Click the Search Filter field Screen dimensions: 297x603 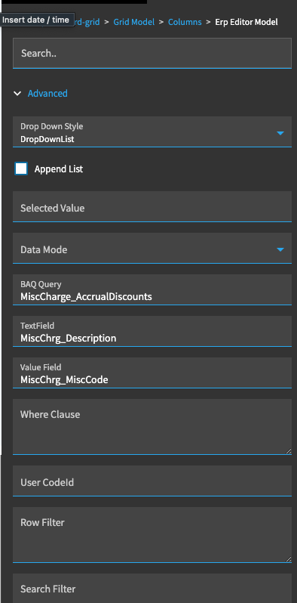click(152, 589)
